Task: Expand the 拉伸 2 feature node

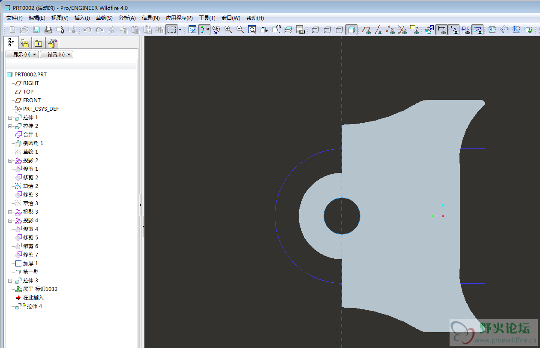Action: tap(10, 126)
